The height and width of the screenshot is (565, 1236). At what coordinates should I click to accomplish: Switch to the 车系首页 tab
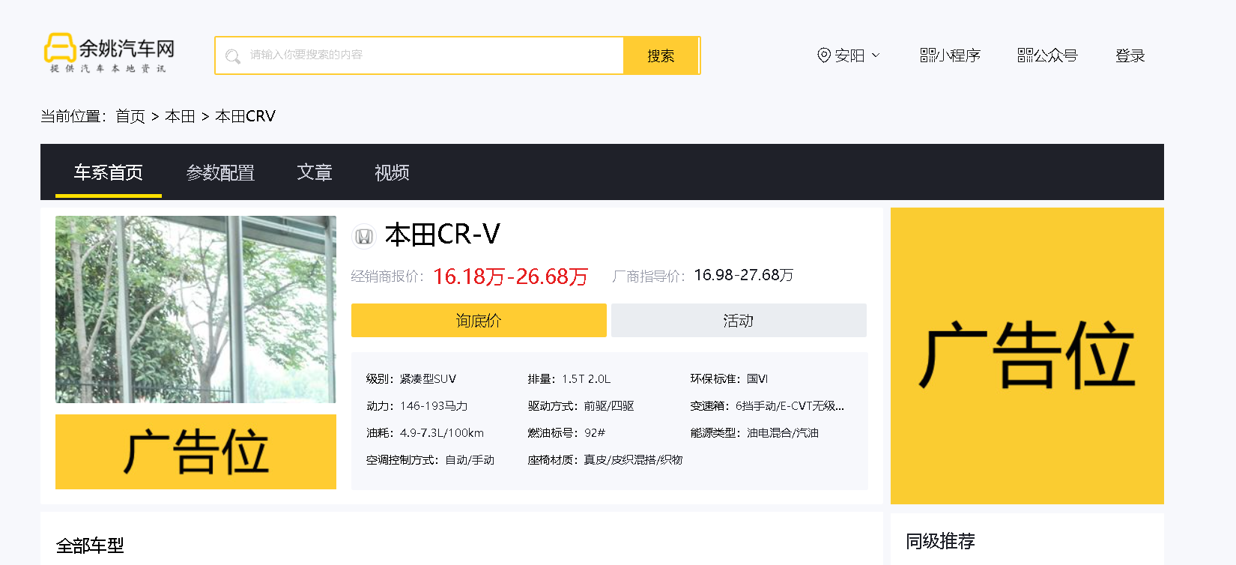(x=109, y=172)
